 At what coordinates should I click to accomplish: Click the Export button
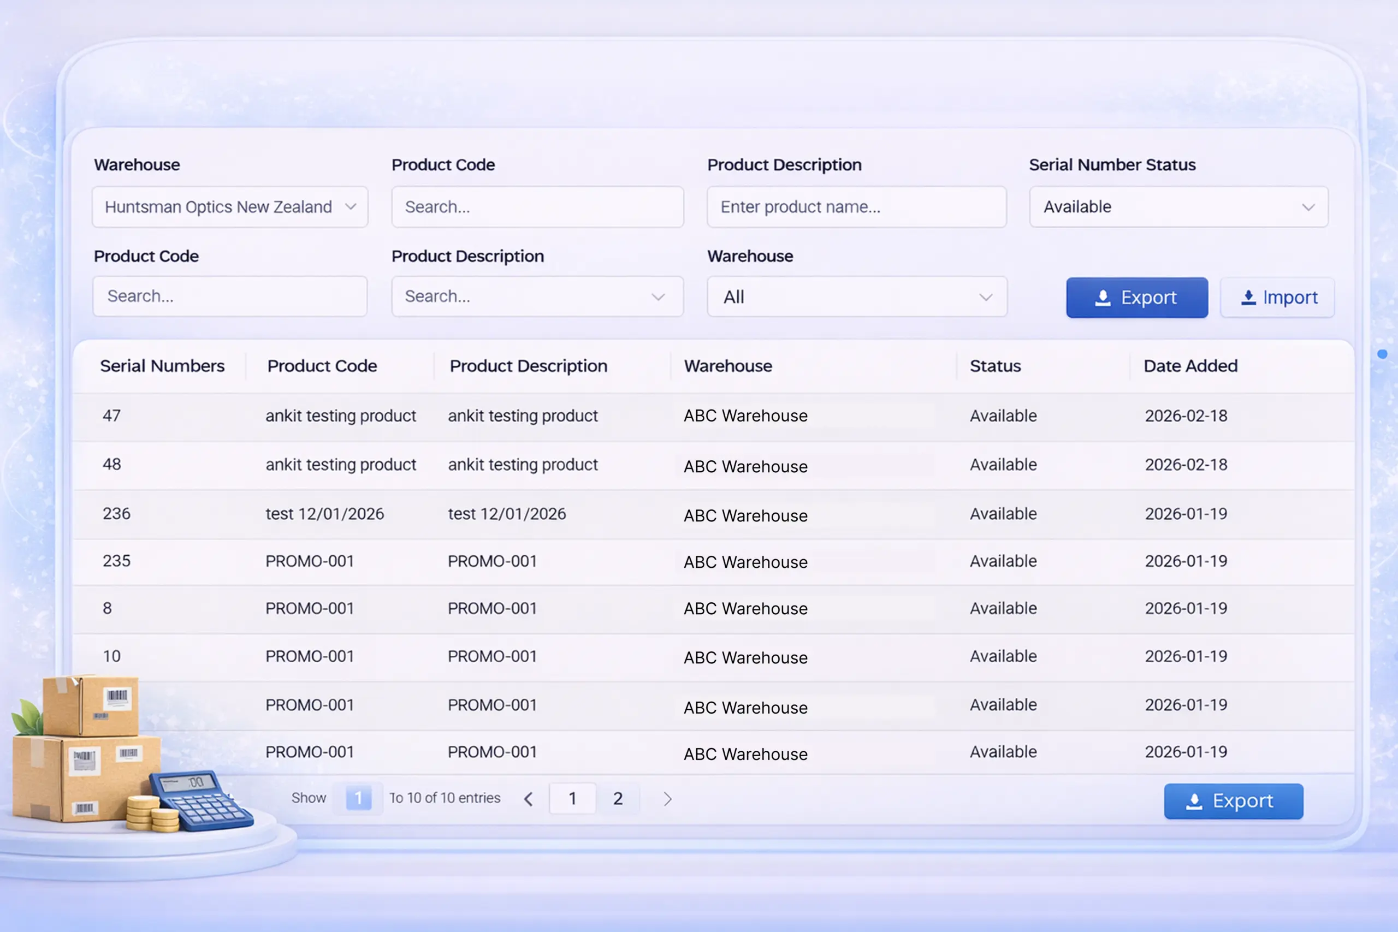[x=1136, y=297]
